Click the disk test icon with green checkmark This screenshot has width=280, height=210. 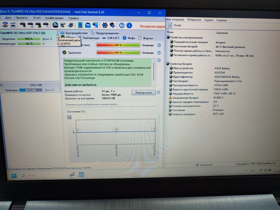(x=38, y=25)
